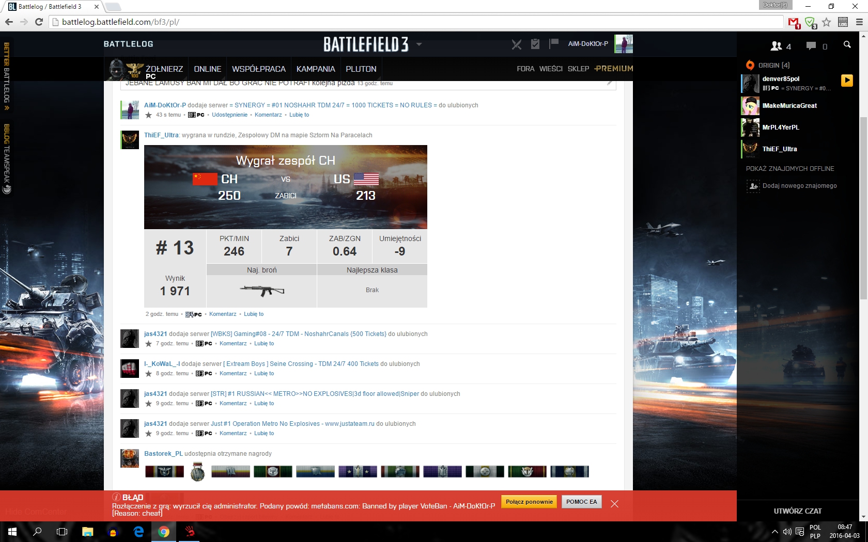Expand the Better Battlelog side panel
This screenshot has width=868, height=542.
[x=7, y=76]
